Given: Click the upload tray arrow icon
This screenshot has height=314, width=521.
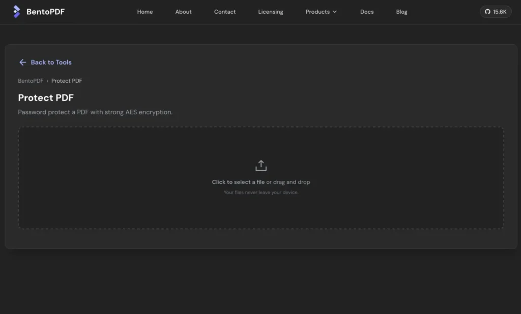Looking at the screenshot, I should (x=261, y=166).
